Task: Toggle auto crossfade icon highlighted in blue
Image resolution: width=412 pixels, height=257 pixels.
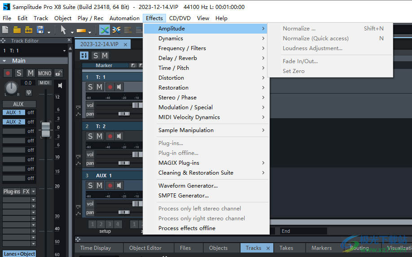Action: coord(104,30)
